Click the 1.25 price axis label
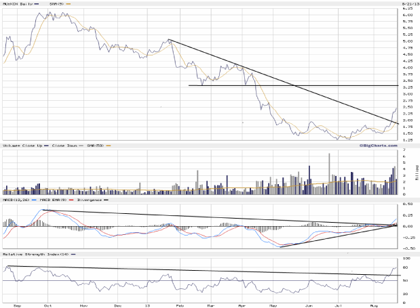The height and width of the screenshot is (308, 420). pyautogui.click(x=407, y=140)
